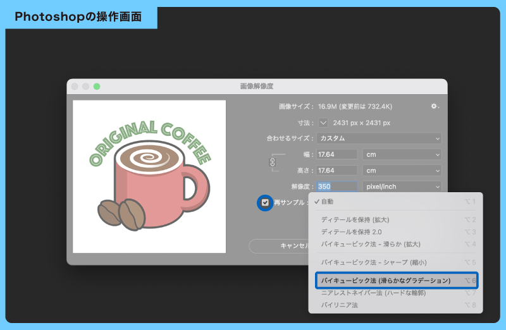This screenshot has height=330, width=506.
Task: Select バイキュービック法 (滑らかなグラデーション)
Action: (397, 281)
